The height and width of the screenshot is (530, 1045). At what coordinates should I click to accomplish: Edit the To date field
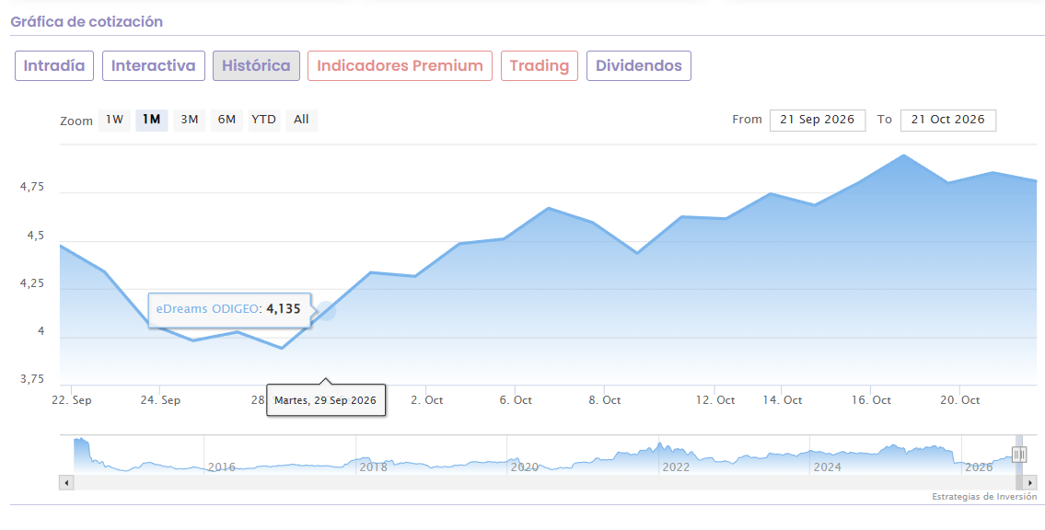[947, 120]
